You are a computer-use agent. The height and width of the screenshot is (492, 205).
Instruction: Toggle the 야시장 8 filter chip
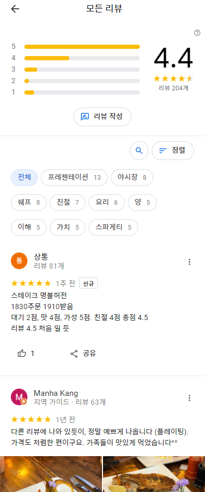click(x=132, y=178)
